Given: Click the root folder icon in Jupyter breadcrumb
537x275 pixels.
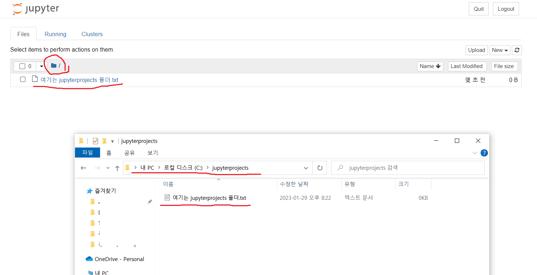Looking at the screenshot, I should [54, 66].
